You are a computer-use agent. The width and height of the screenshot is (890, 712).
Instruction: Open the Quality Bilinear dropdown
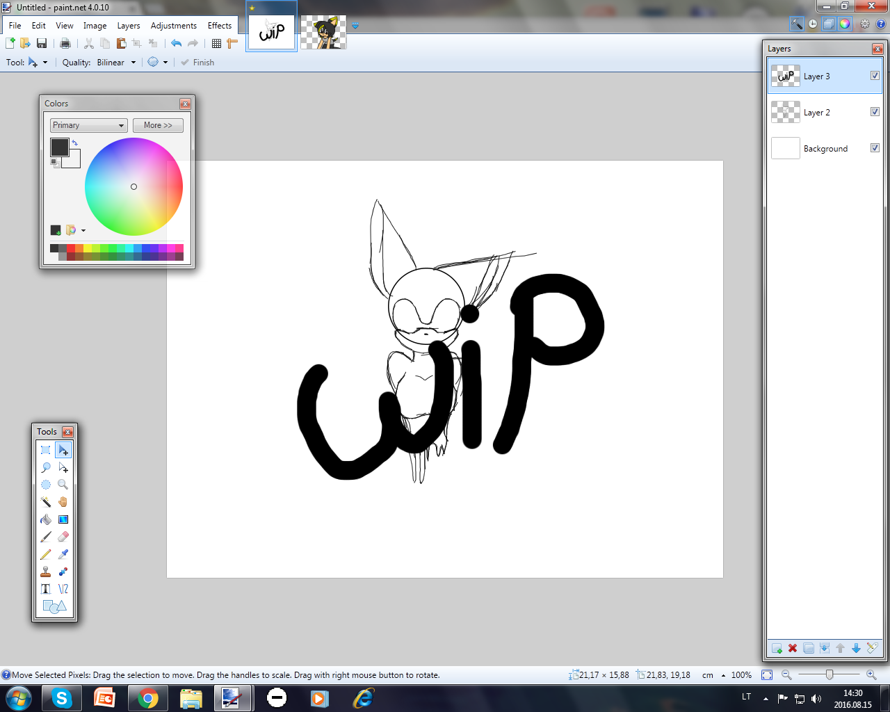[x=116, y=63]
